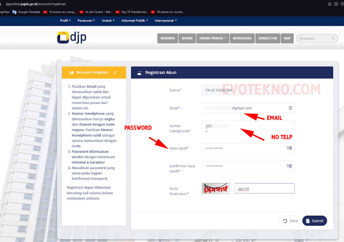
Task: Click the captcha image ppnmf
Action: coord(216,189)
